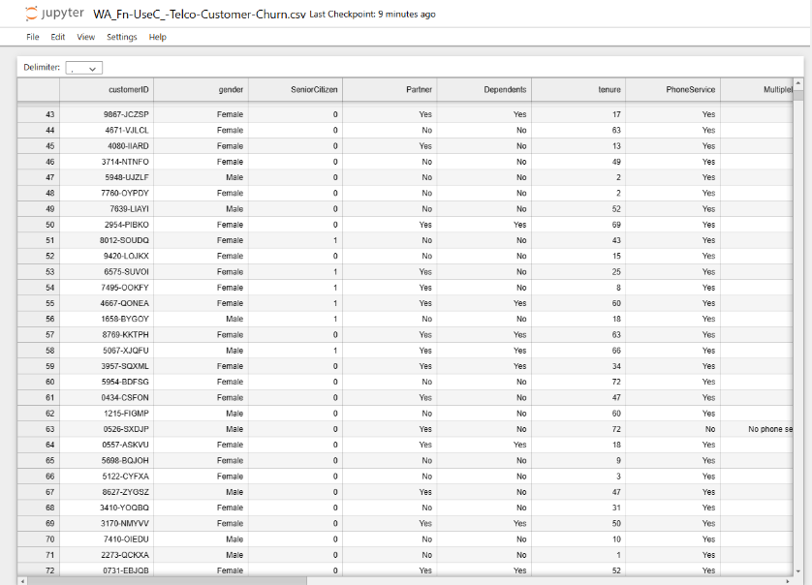Screen dimensions: 812x585
Task: Select the MultipleLines column header
Action: pos(770,88)
